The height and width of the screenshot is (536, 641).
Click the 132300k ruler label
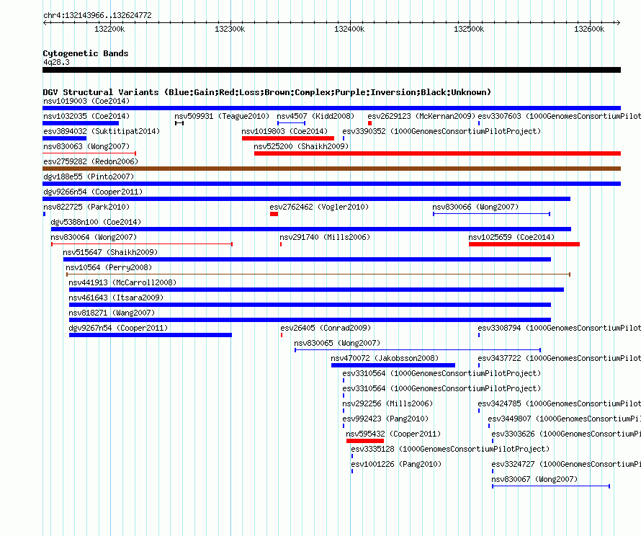click(230, 29)
